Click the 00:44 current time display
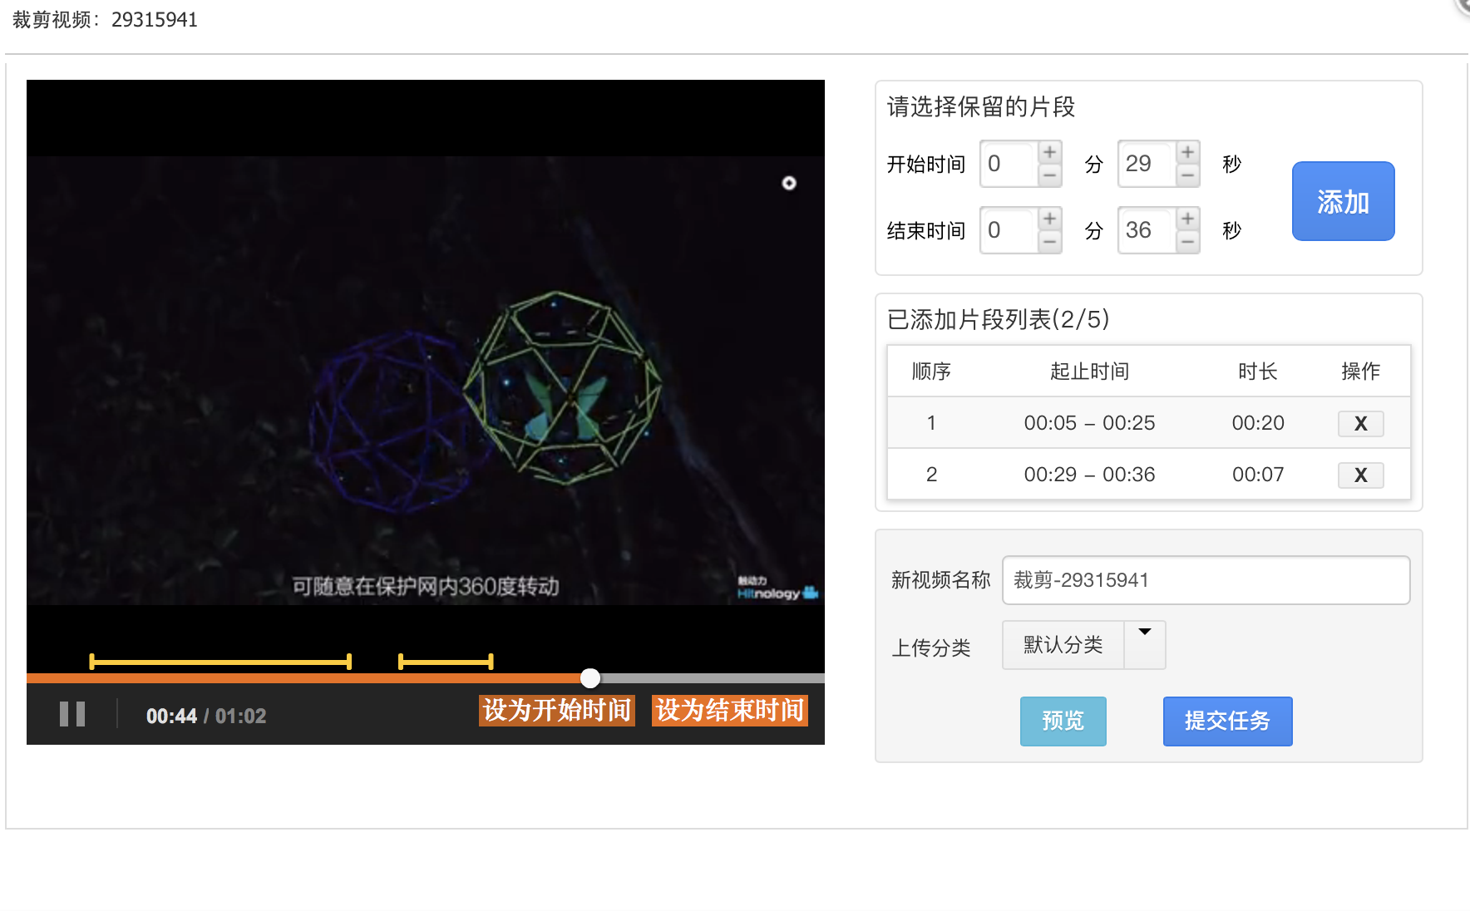Image resolution: width=1470 pixels, height=911 pixels. click(171, 716)
